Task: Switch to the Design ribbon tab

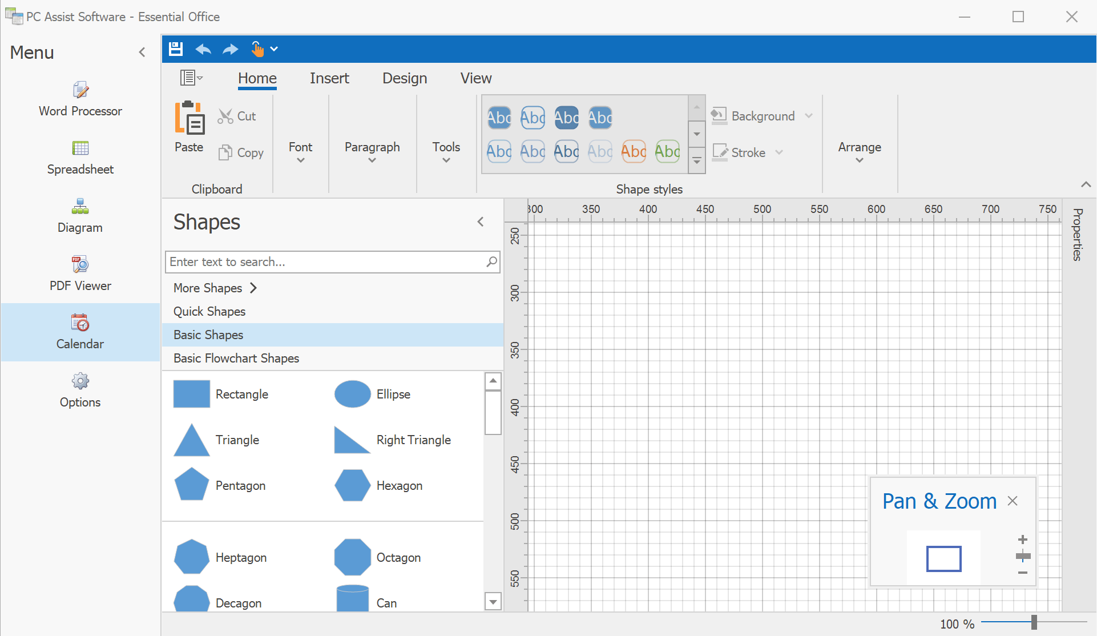Action: tap(405, 78)
